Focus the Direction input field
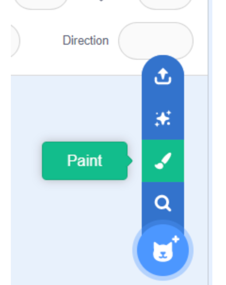226x285 pixels. pos(156,41)
